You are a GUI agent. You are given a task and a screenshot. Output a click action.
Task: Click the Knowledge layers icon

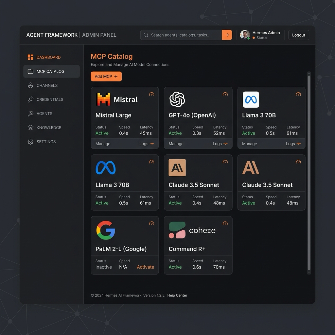point(30,128)
